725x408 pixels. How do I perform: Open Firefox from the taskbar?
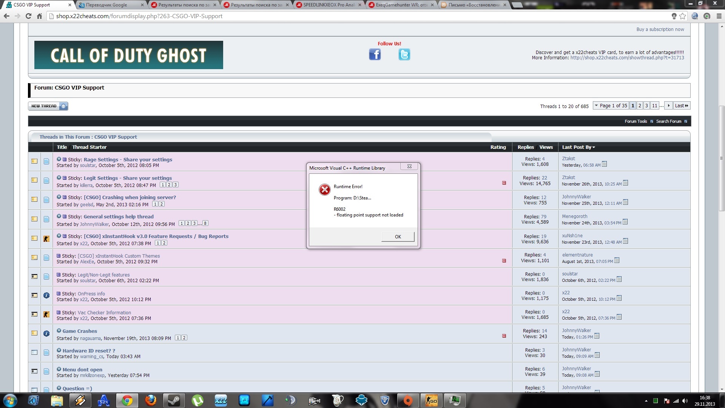point(151,400)
